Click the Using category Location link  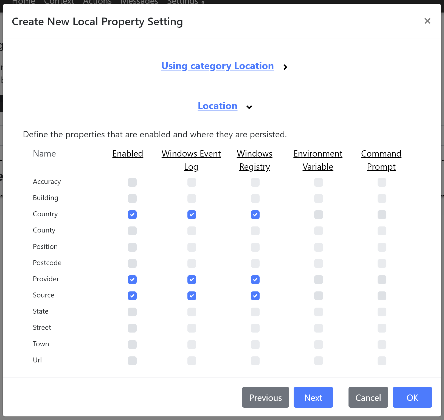217,66
